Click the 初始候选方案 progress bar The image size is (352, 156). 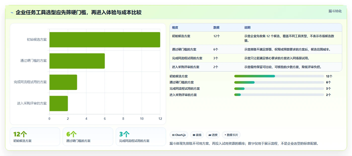[279, 76]
